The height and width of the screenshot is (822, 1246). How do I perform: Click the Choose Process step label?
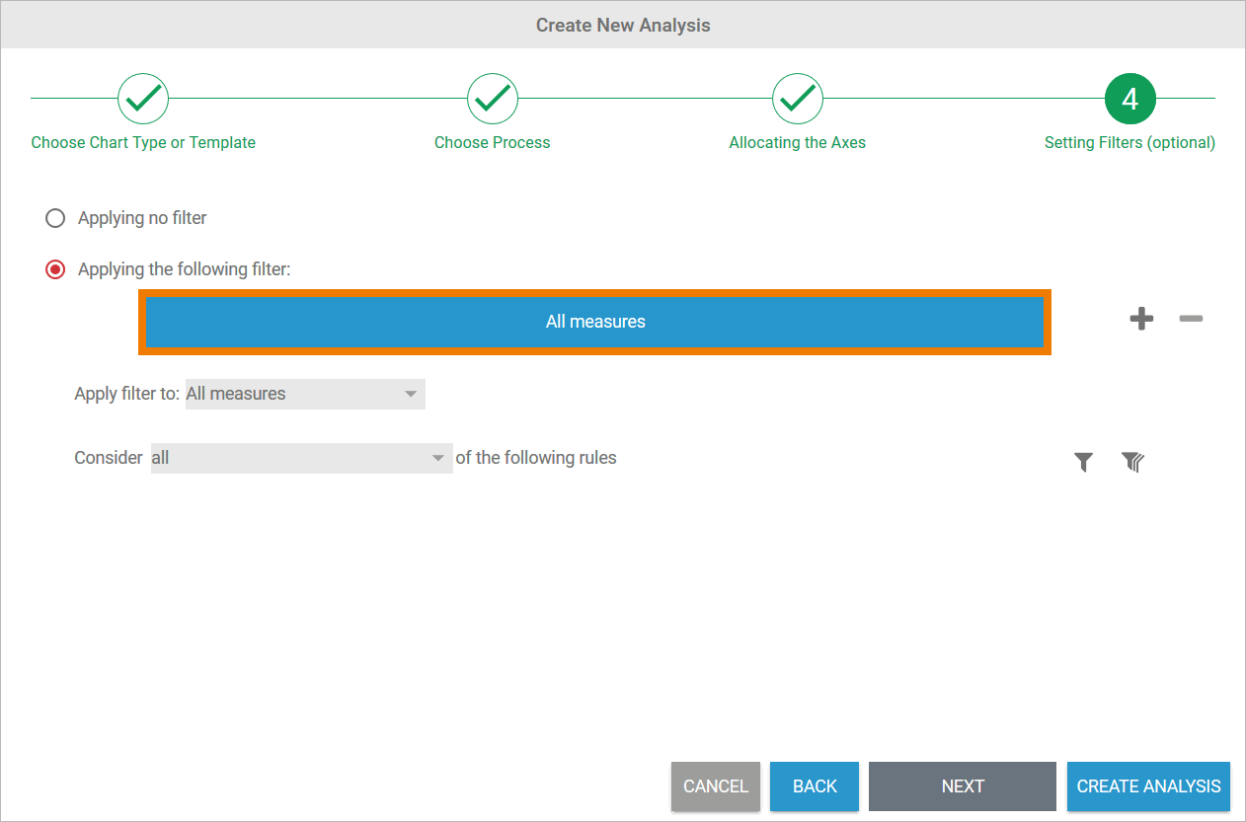(x=493, y=143)
